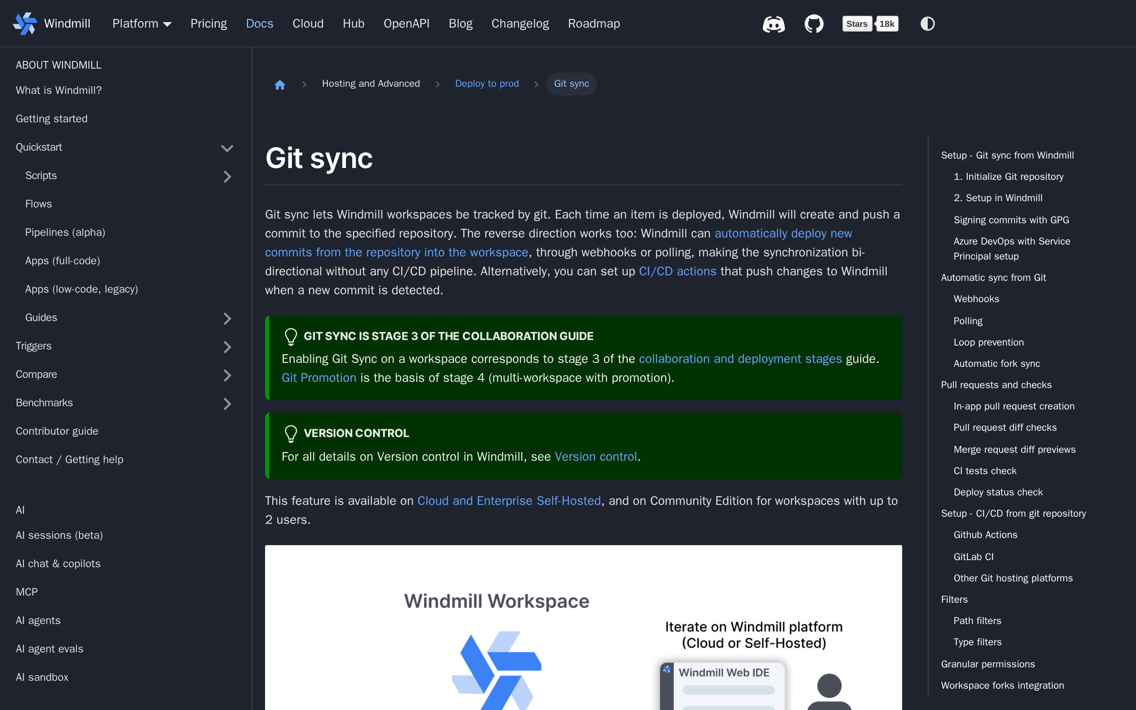Open the Roadmap nav item

click(x=594, y=24)
